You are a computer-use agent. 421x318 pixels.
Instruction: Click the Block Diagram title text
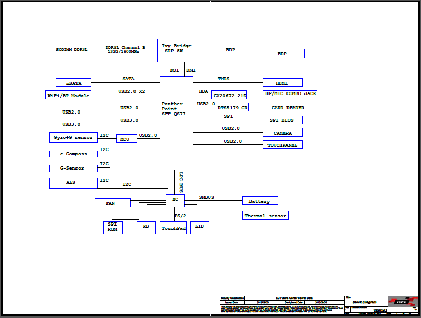365,302
